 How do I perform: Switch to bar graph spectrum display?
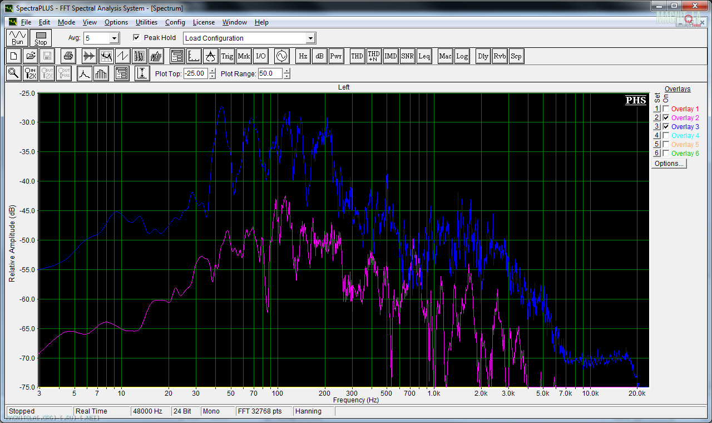[101, 73]
